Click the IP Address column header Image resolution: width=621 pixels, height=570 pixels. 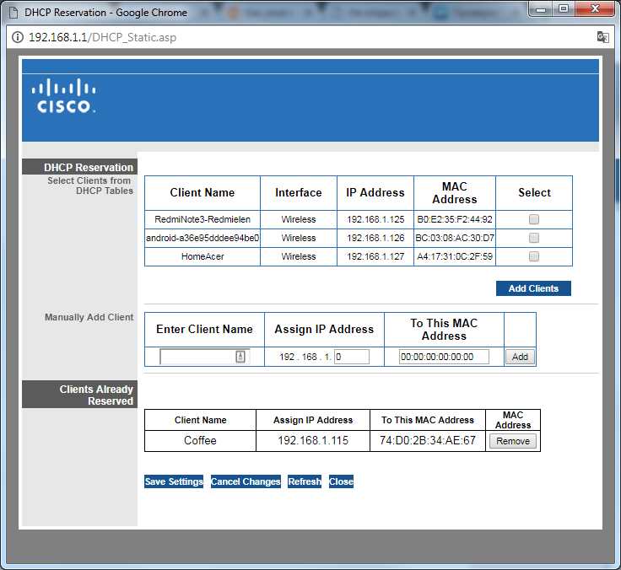pyautogui.click(x=375, y=193)
